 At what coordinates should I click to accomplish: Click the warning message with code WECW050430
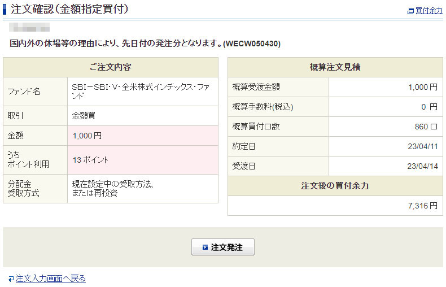[x=146, y=44]
